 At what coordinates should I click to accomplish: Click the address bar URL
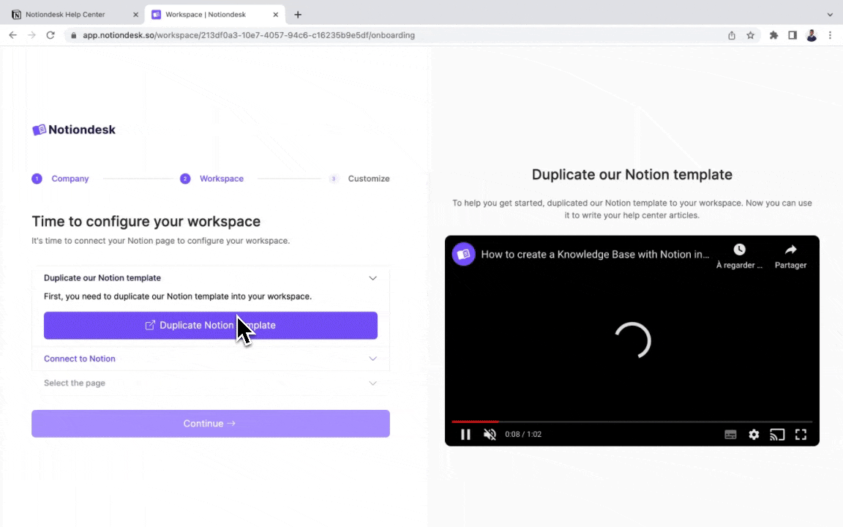tap(248, 35)
